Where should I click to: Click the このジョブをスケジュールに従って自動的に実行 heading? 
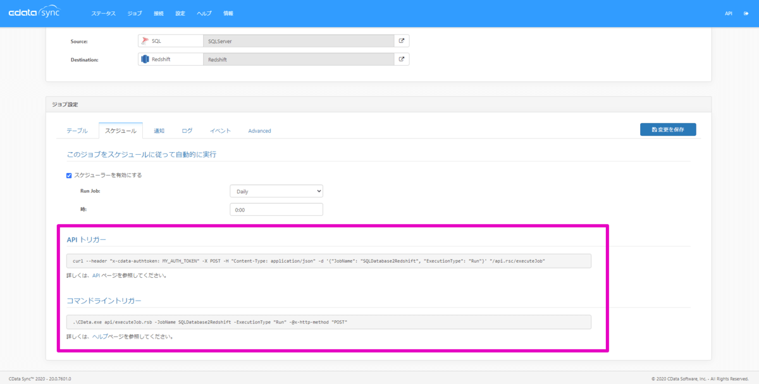(x=142, y=155)
